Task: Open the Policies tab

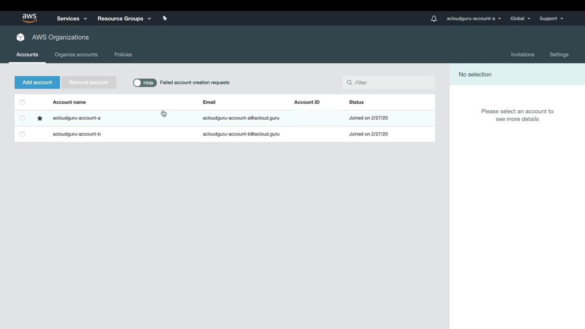Action: pyautogui.click(x=123, y=54)
